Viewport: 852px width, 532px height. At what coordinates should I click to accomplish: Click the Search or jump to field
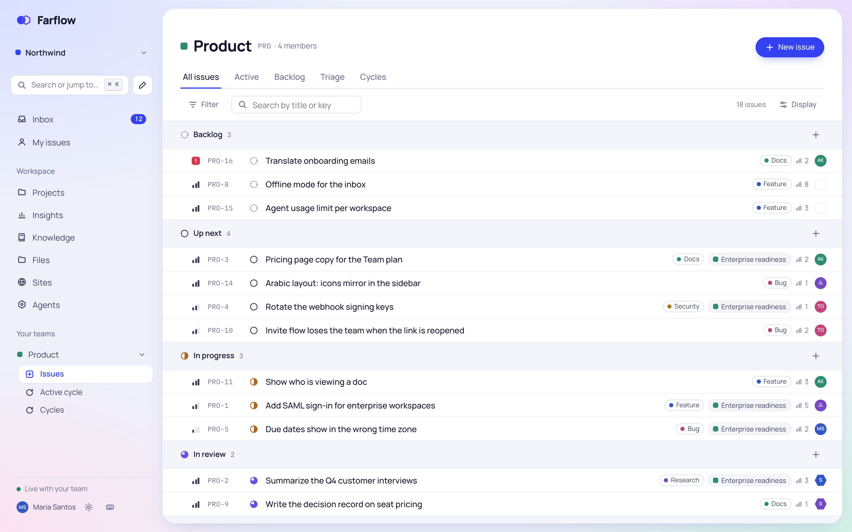coord(70,85)
